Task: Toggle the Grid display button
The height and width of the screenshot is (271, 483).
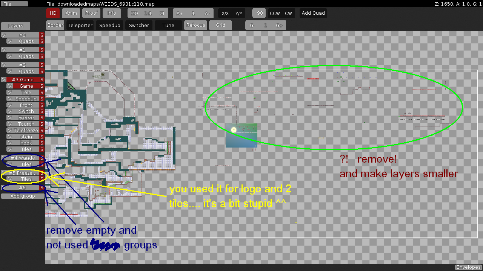Action: [x=220, y=25]
